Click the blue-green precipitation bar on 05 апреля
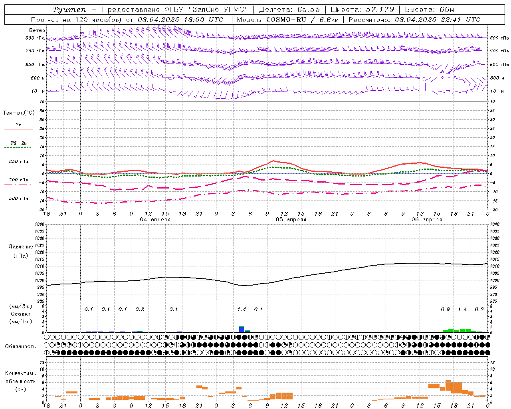The width and height of the screenshot is (511, 409). [242, 329]
